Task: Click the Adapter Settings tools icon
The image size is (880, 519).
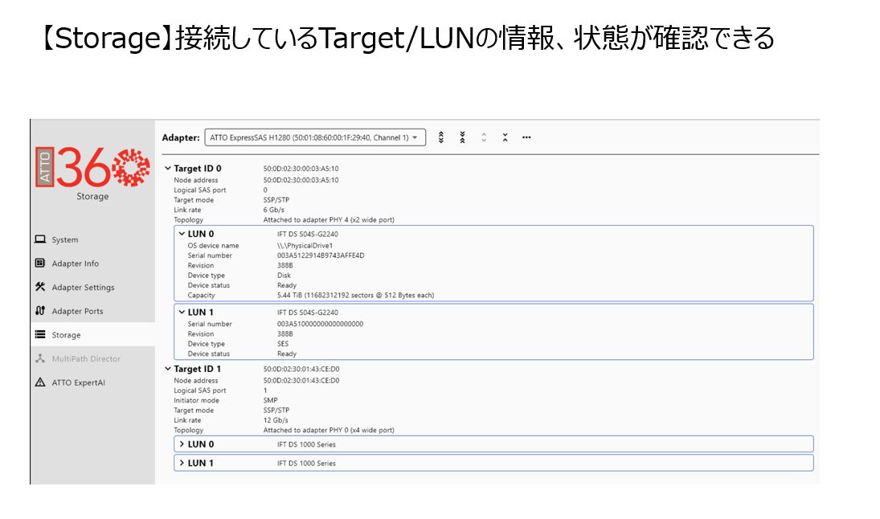Action: point(40,287)
